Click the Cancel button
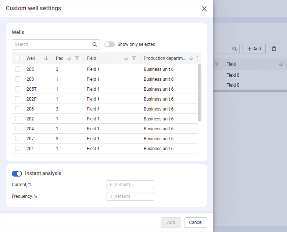The height and width of the screenshot is (232, 287). point(195,222)
